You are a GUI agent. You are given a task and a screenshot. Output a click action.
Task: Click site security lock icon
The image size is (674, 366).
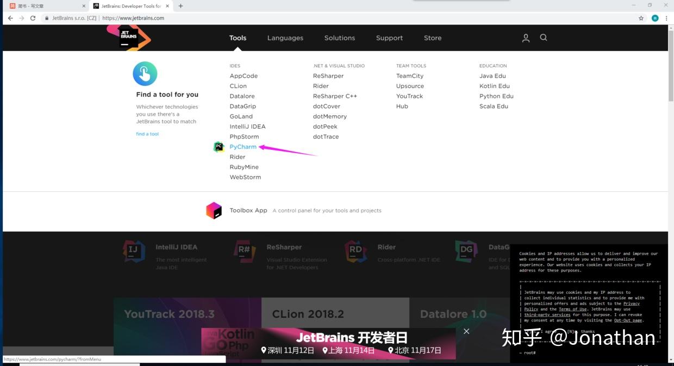point(47,18)
